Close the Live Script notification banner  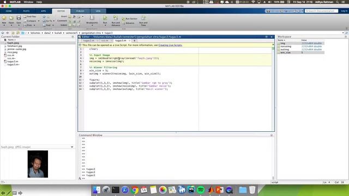[x=273, y=45]
